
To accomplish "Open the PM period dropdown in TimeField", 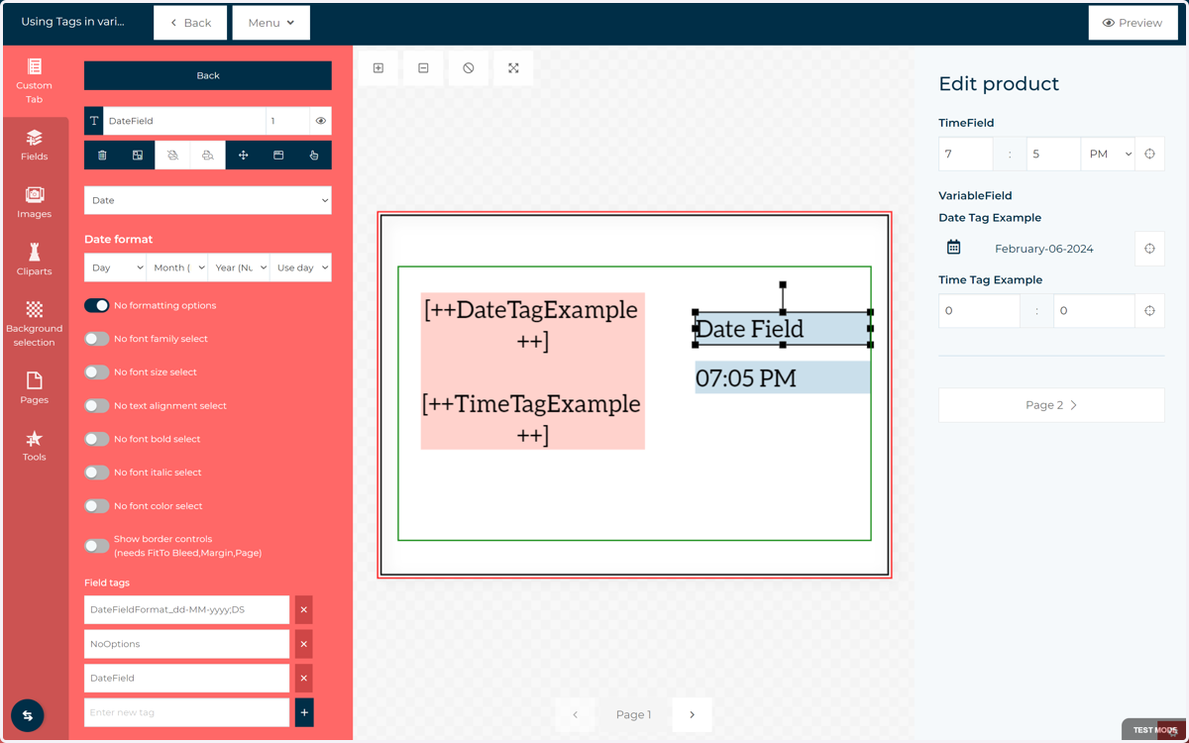I will coord(1107,155).
